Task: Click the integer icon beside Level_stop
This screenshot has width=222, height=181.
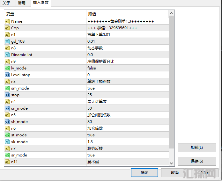Action: tap(7, 75)
